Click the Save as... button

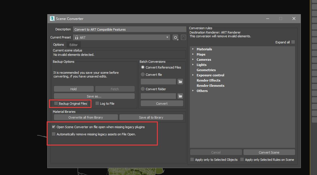point(94,96)
